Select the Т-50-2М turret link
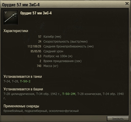 click(x=69, y=94)
